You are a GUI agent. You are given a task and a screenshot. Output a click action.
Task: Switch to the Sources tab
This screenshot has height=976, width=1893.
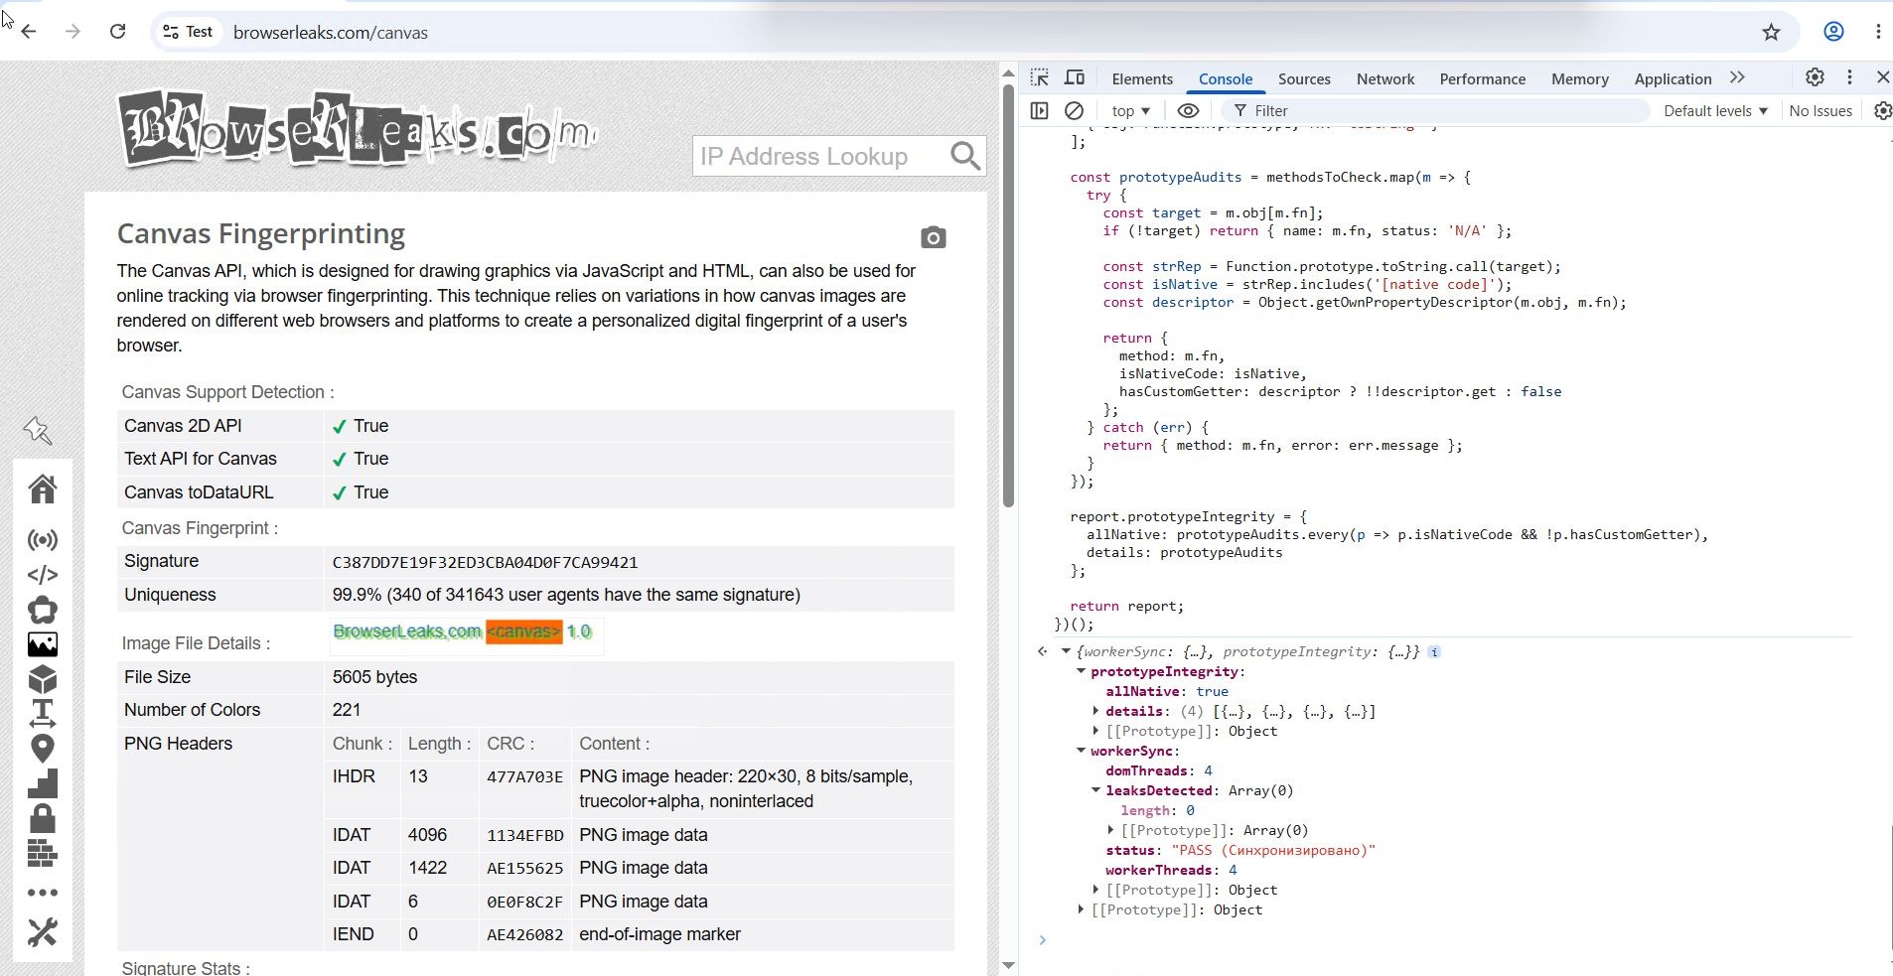pos(1304,78)
